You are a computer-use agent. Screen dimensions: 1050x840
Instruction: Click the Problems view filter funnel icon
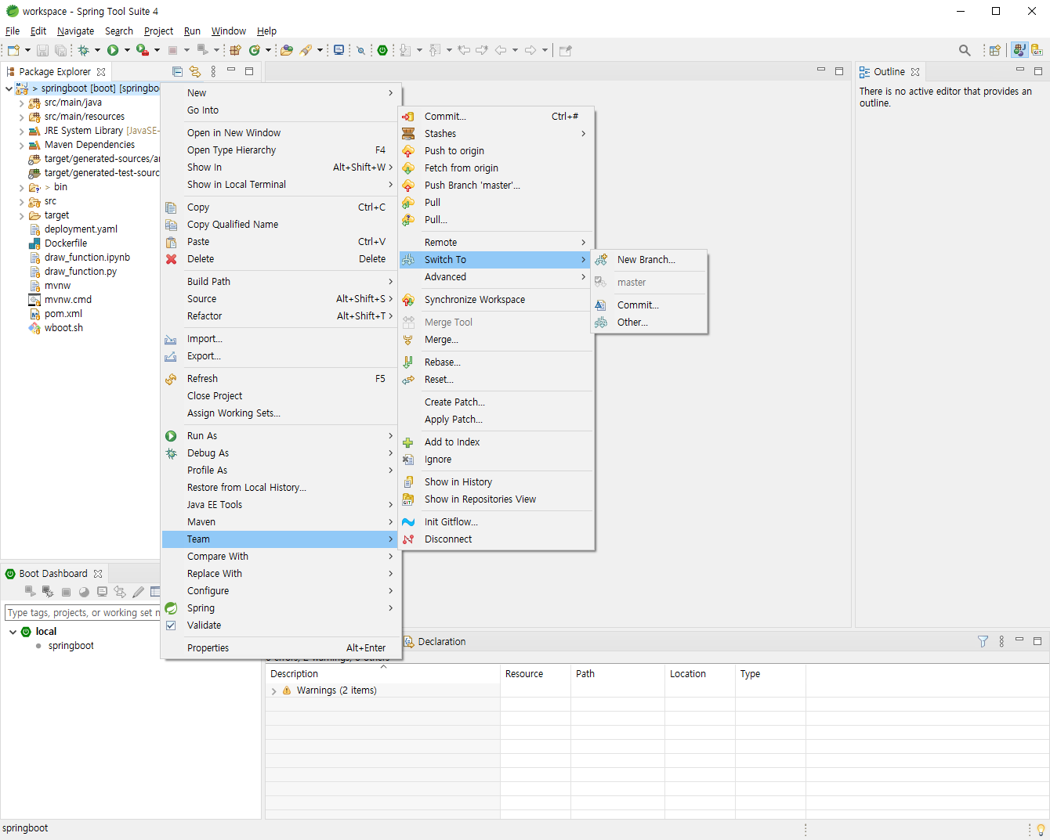click(983, 641)
